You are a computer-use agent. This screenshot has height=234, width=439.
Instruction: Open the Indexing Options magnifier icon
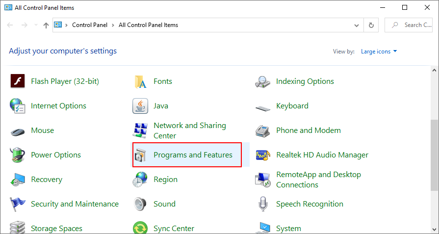point(263,81)
